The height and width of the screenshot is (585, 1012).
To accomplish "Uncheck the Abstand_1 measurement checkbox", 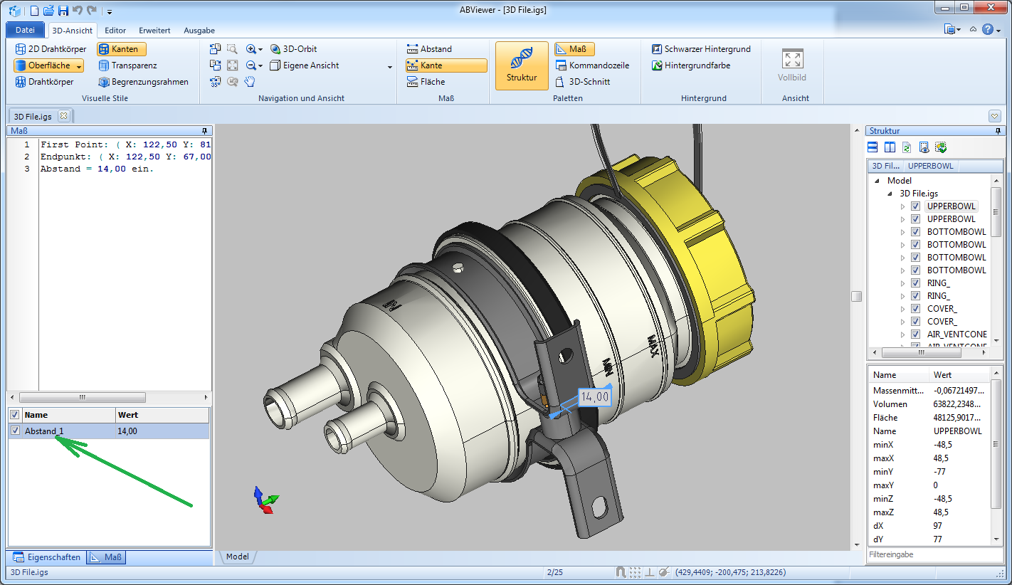I will pos(15,431).
